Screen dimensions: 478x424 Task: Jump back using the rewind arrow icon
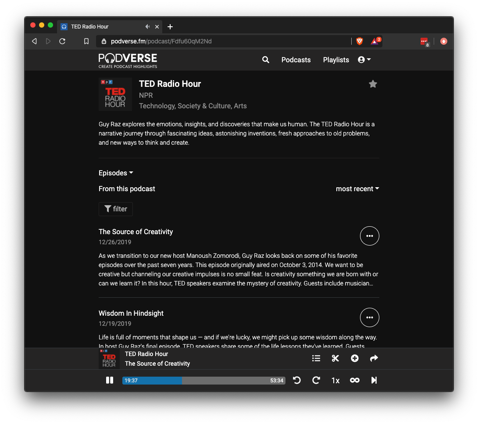coord(297,381)
